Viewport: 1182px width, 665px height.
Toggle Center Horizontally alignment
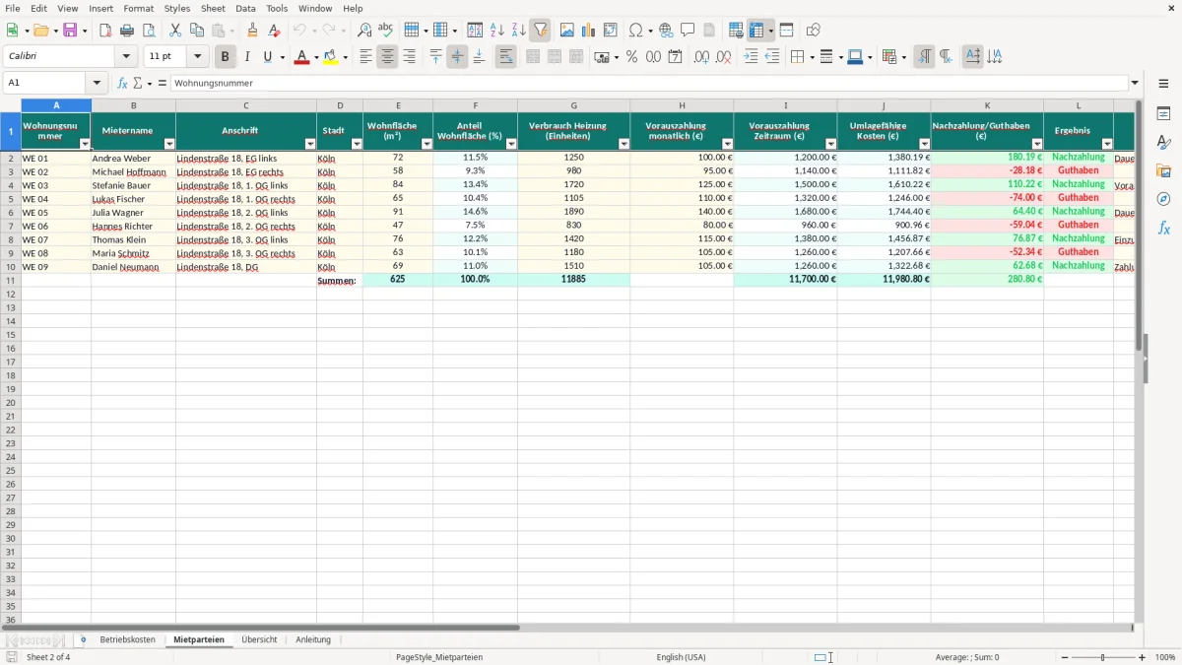[x=387, y=57]
